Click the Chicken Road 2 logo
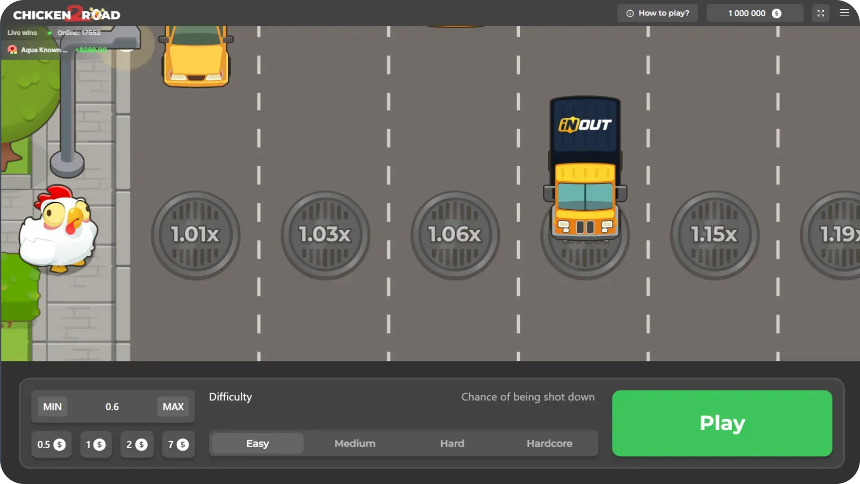Image resolution: width=860 pixels, height=484 pixels. (x=67, y=14)
